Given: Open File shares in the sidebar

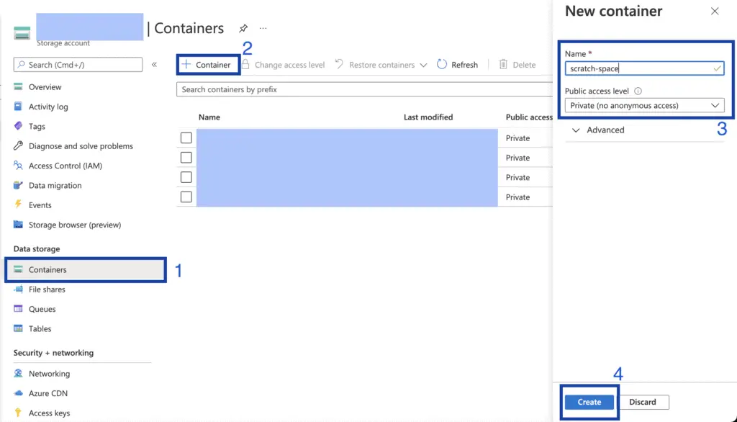Looking at the screenshot, I should point(47,289).
